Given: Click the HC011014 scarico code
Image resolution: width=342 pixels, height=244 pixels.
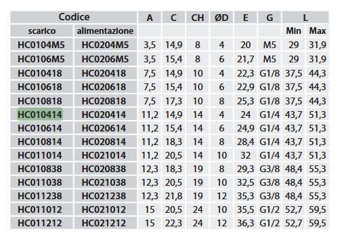Looking at the screenshot, I should 40,155.
